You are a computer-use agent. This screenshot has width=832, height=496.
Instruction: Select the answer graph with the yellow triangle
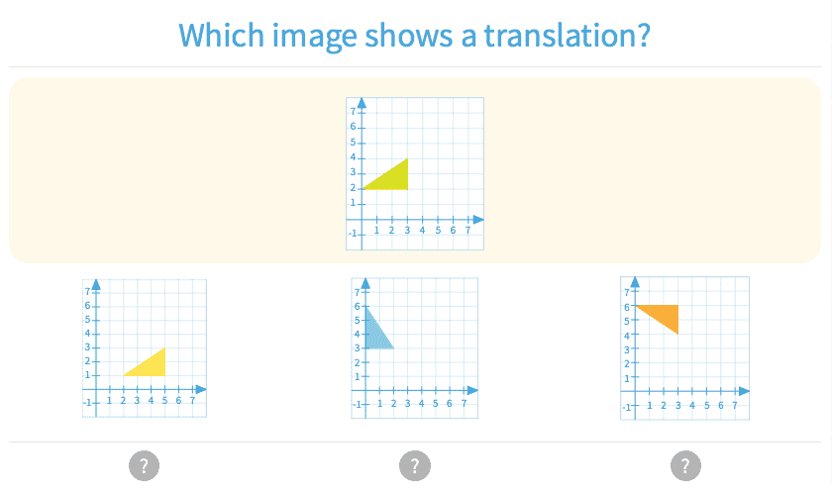(145, 347)
